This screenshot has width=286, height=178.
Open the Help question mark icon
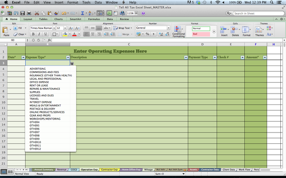tap(143, 13)
